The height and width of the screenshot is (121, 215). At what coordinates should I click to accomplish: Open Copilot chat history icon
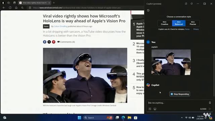click(x=148, y=10)
